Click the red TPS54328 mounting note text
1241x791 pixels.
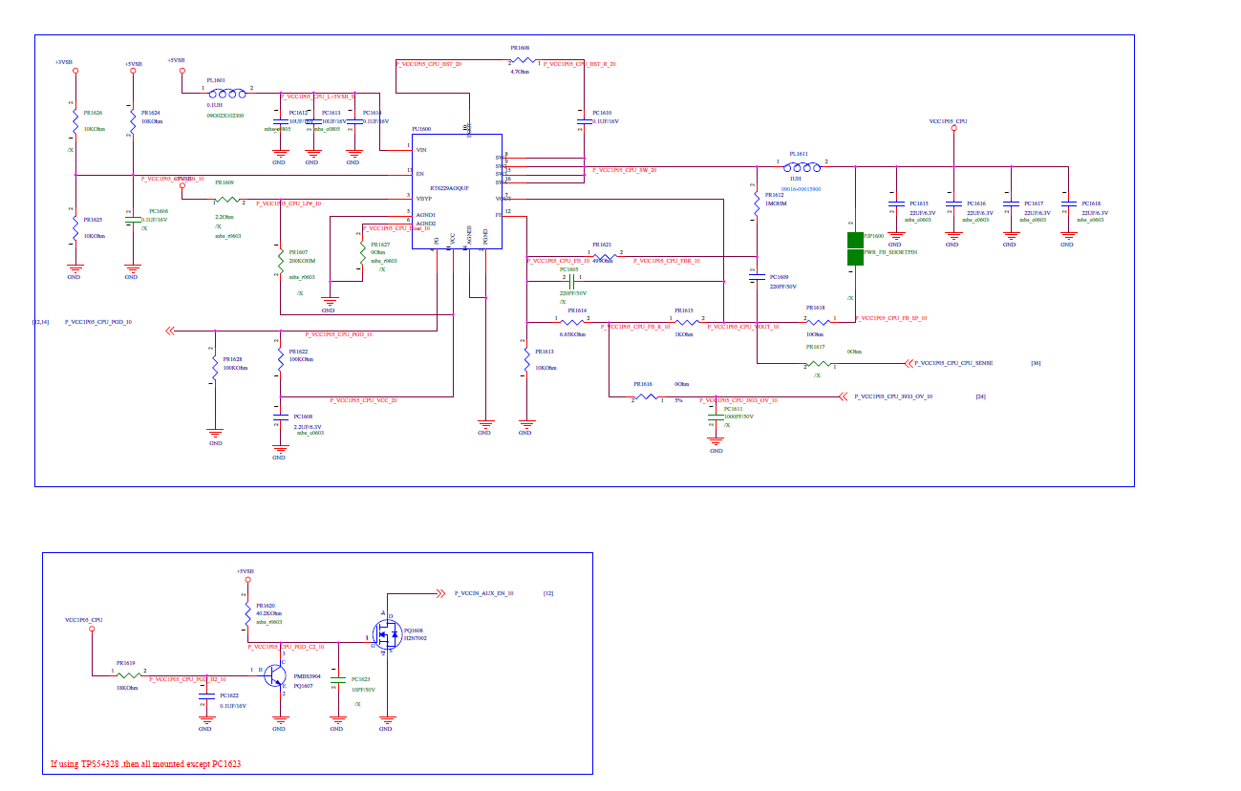[x=146, y=764]
